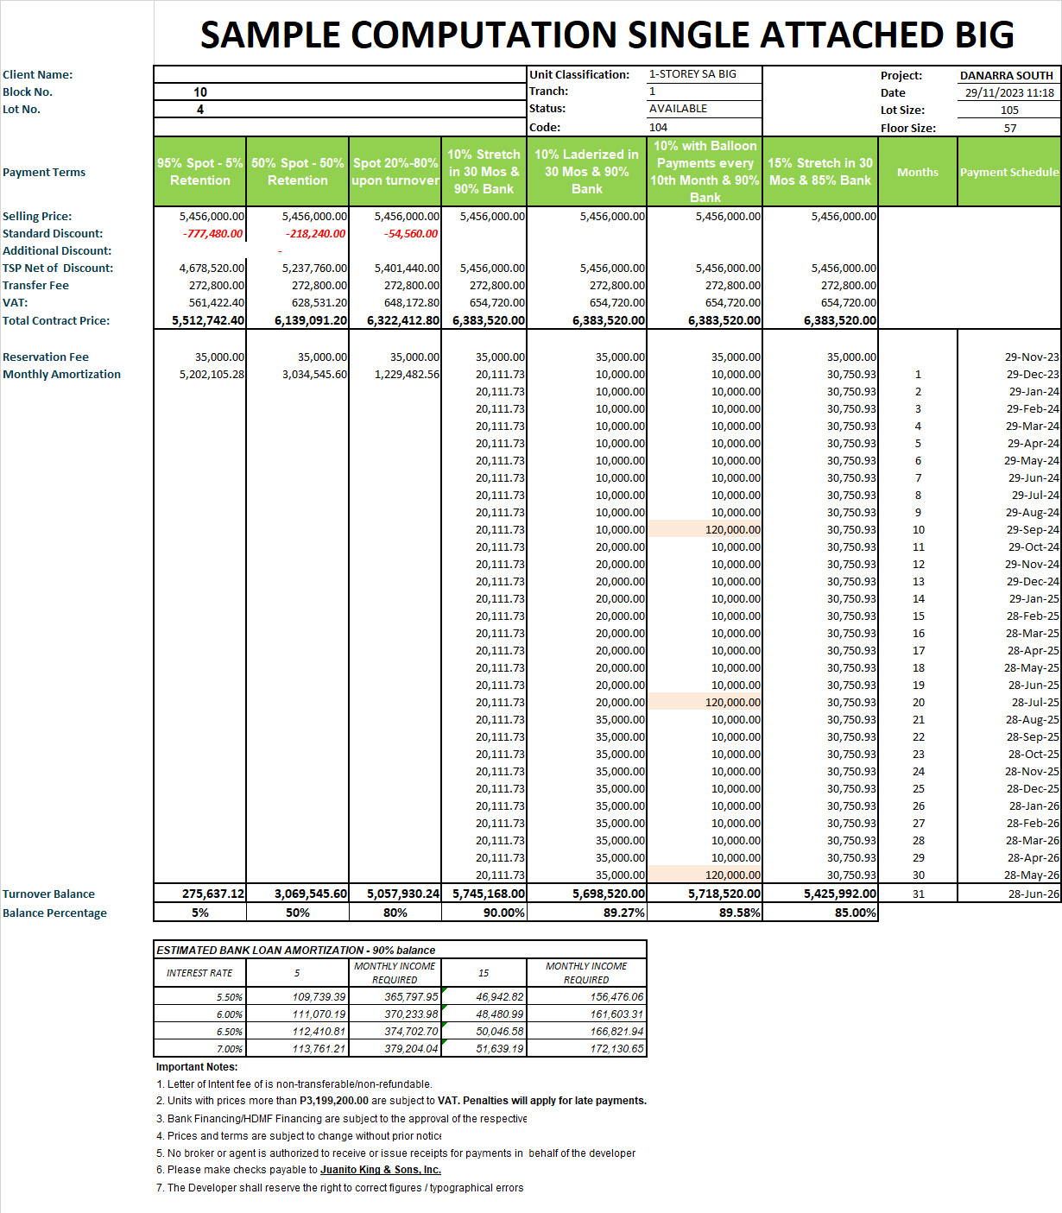Click the "95% Spot - 5% Retention" column header
1062x1213 pixels.
(x=199, y=172)
